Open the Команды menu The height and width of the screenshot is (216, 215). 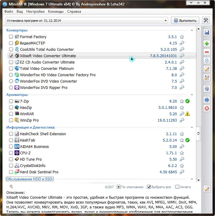tap(56, 11)
